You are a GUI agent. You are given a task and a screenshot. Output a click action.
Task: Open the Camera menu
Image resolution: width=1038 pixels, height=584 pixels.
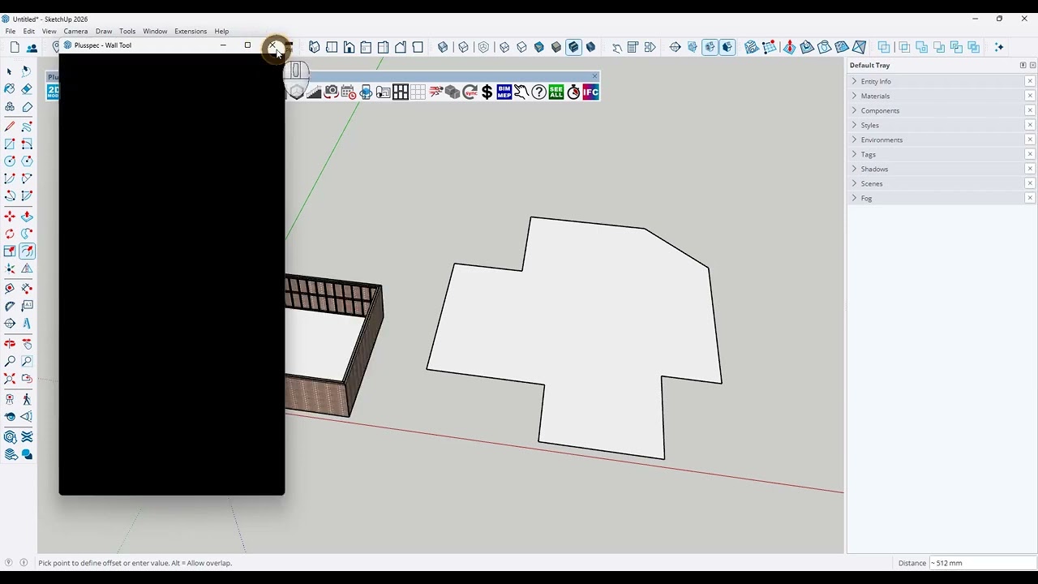75,32
